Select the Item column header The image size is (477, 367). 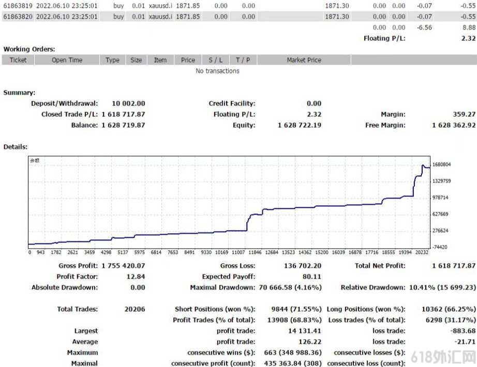click(160, 60)
